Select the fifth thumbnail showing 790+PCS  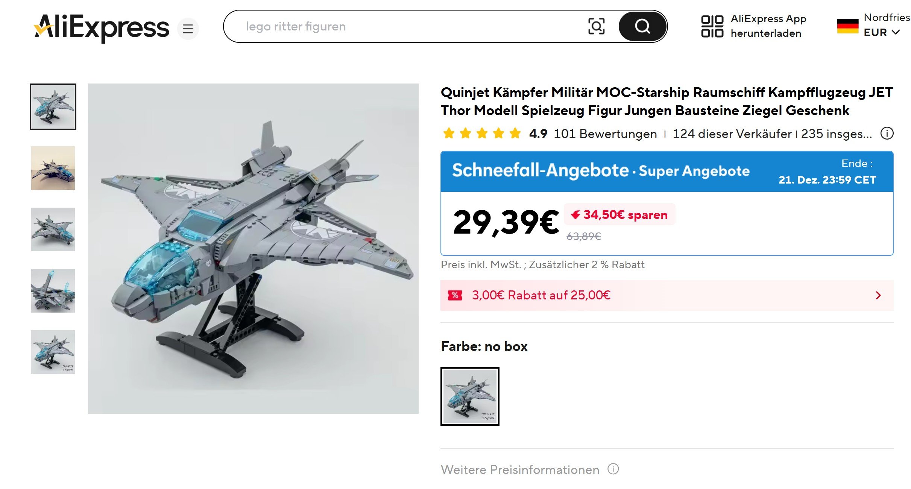pos(53,352)
